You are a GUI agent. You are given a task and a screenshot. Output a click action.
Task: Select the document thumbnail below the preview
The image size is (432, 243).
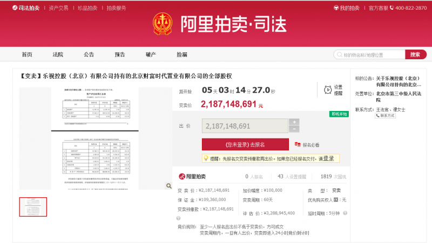(33, 207)
